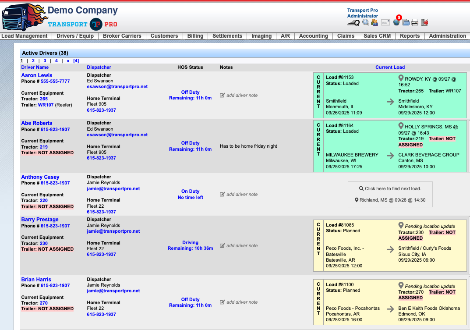
Task: Open the Drivers / Equip menu
Action: [75, 35]
